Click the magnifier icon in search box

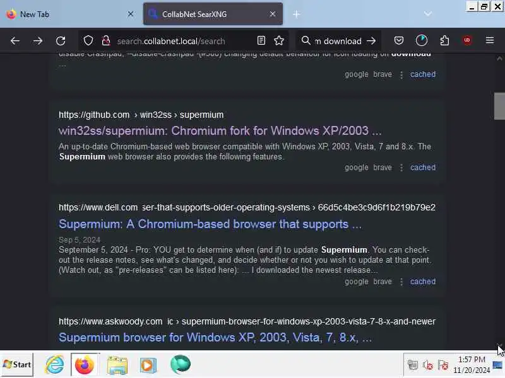pos(306,40)
